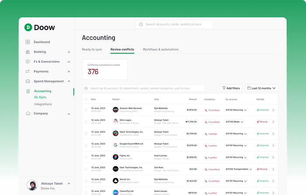This screenshot has height=195, width=306.
Task: Open the Workflows & automations tab
Action: [160, 49]
